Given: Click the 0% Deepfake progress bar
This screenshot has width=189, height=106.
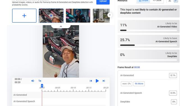Looking at the screenshot, I should (149, 60).
